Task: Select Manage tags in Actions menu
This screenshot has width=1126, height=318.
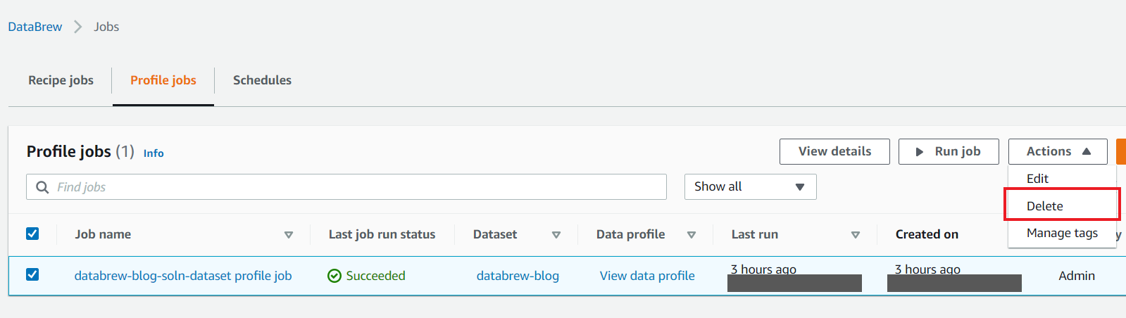Action: (x=1062, y=233)
